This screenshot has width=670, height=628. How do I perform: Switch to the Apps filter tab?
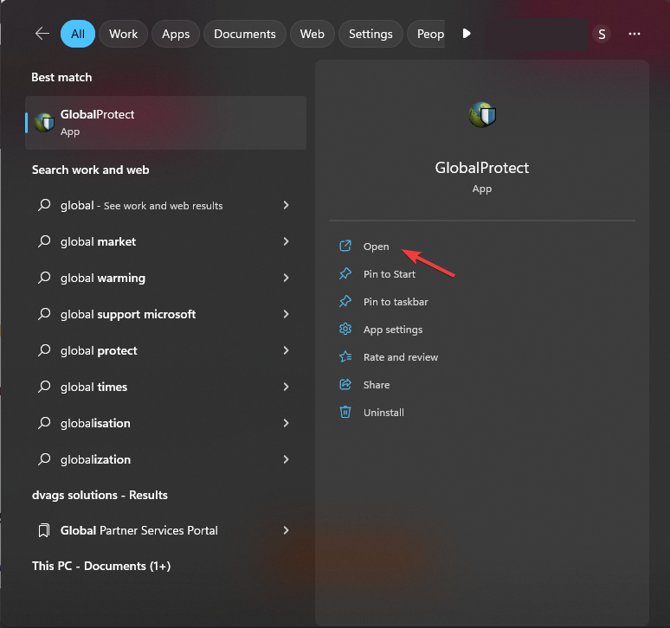176,34
